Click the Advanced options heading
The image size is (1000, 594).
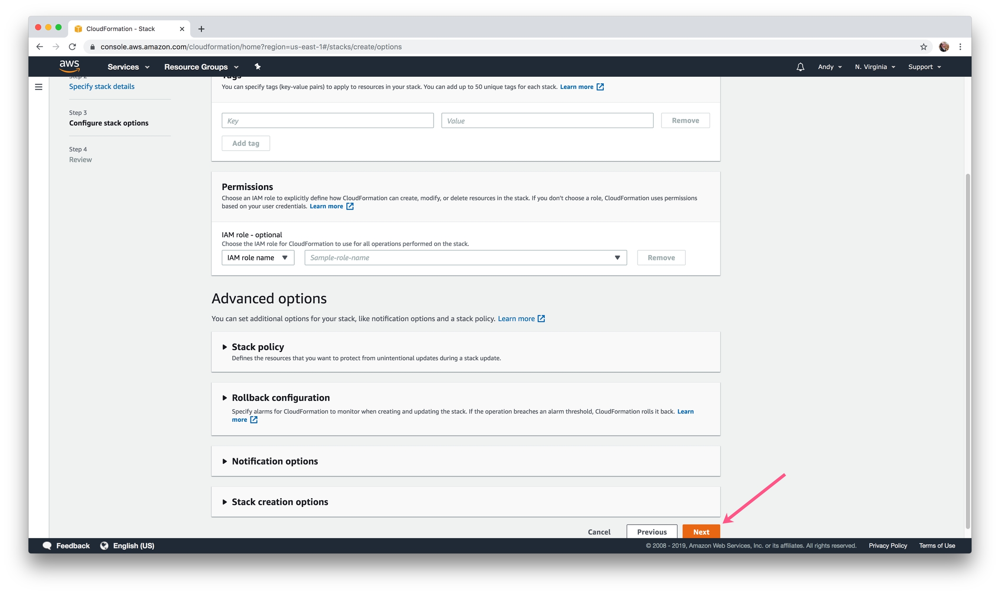coord(269,299)
